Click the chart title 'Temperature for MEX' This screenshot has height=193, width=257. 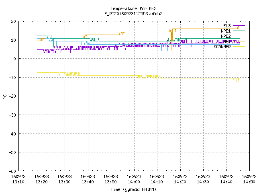(x=133, y=8)
